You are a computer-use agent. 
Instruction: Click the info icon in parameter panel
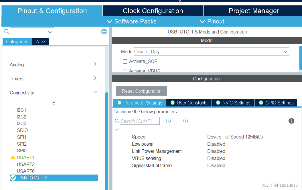[291, 121]
